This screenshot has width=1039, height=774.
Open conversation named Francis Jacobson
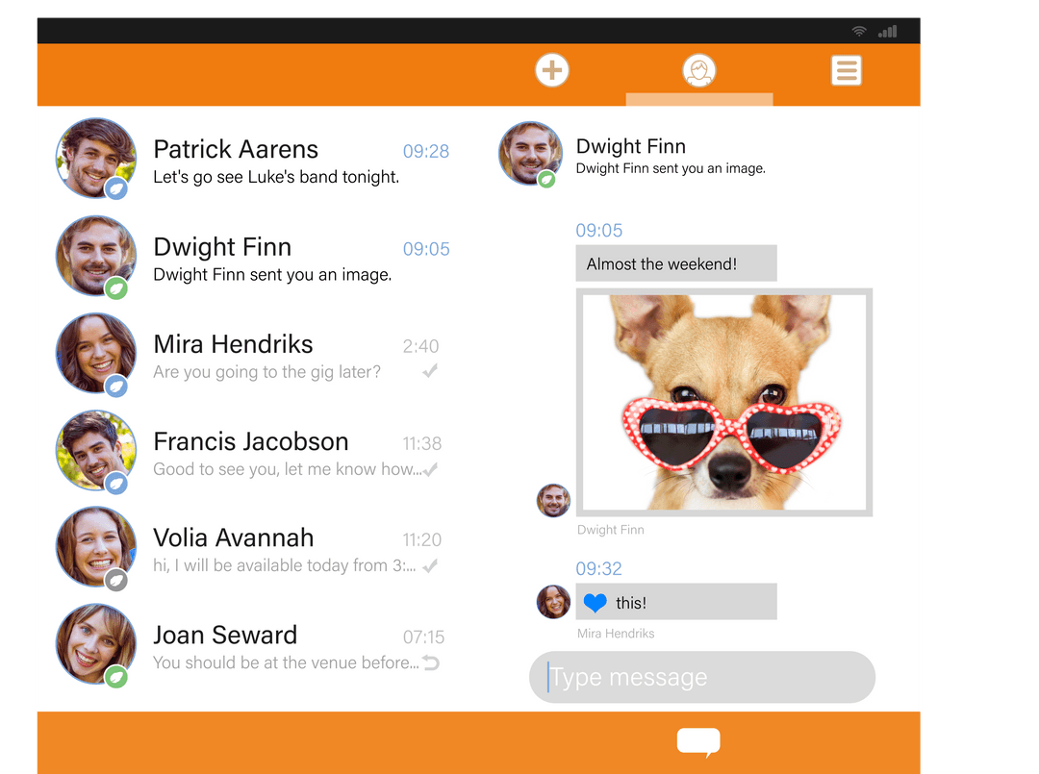tap(250, 441)
